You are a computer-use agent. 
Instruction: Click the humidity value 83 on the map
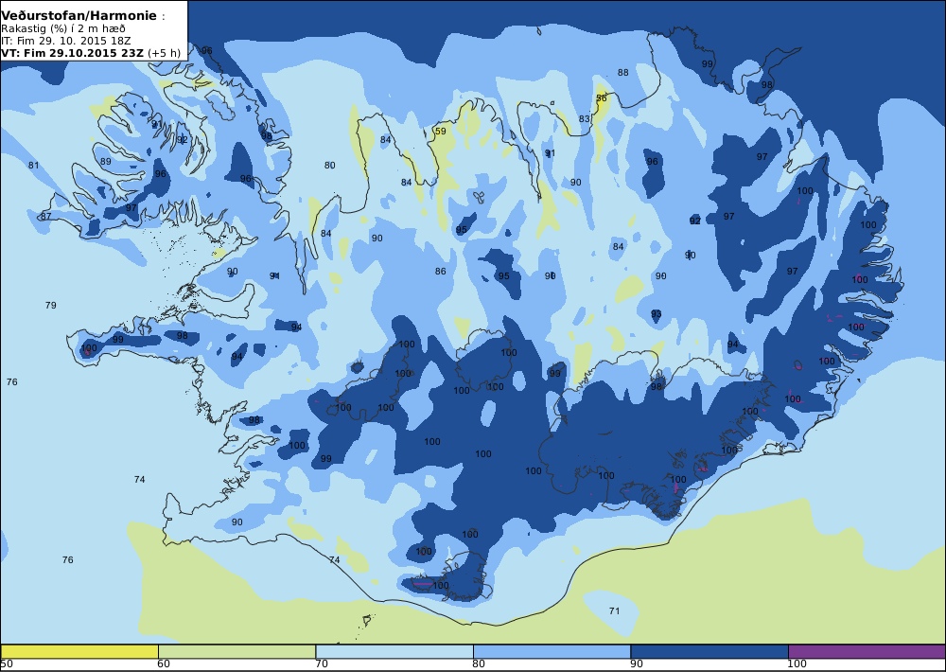pos(584,119)
